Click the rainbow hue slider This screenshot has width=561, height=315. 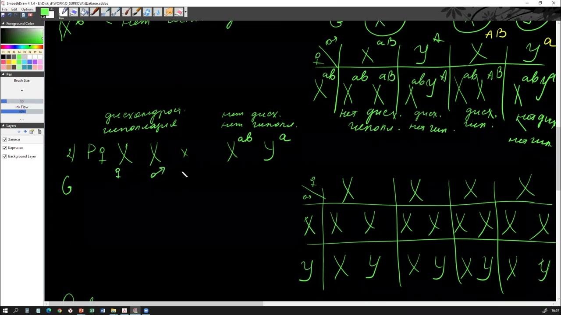[x=22, y=47]
